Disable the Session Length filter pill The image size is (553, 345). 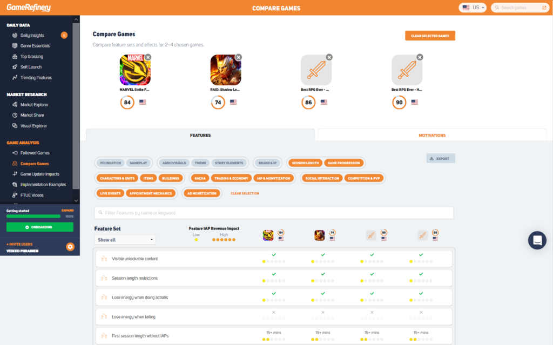[x=307, y=162]
